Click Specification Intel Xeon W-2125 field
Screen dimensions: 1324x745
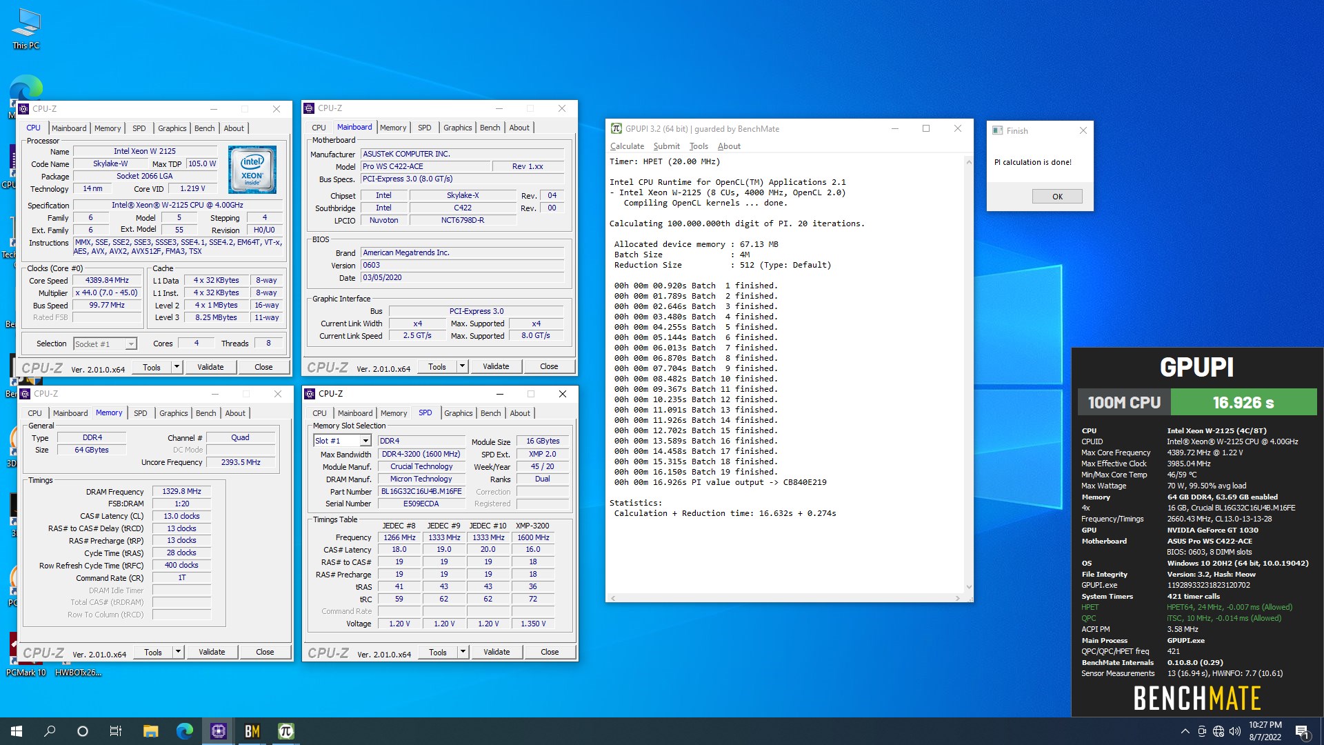177,206
